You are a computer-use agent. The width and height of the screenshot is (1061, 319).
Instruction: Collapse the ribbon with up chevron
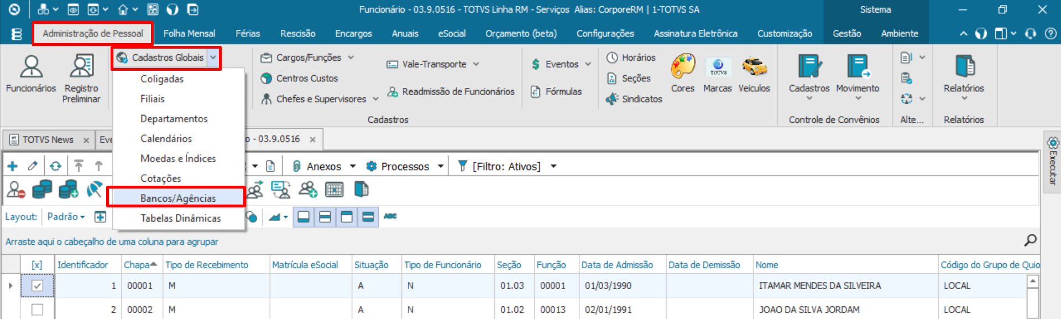964,34
